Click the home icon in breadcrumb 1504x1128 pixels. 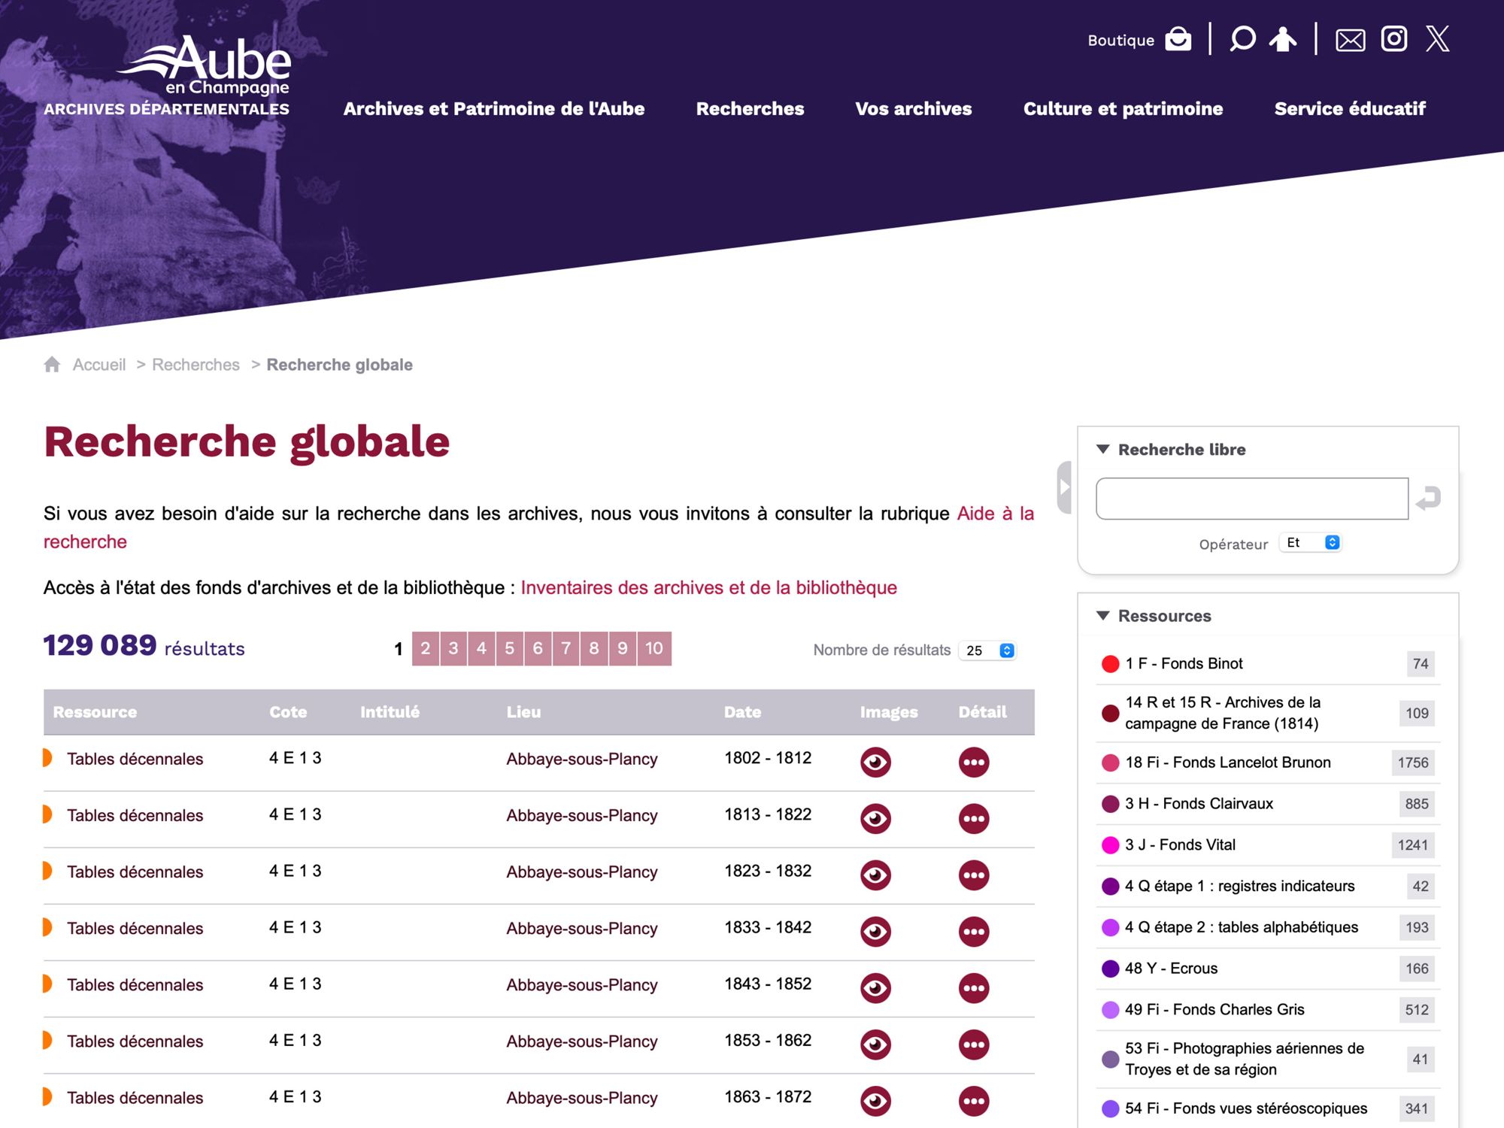[x=52, y=365]
